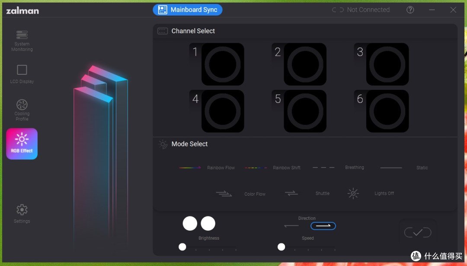This screenshot has width=467, height=266.
Task: Click the zalman logo
Action: 22,11
